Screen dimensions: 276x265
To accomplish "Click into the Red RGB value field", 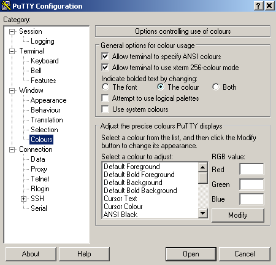I will [251, 169].
